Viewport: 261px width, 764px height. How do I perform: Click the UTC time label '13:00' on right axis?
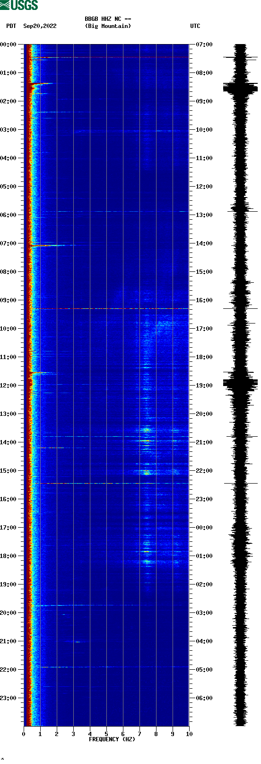point(204,215)
